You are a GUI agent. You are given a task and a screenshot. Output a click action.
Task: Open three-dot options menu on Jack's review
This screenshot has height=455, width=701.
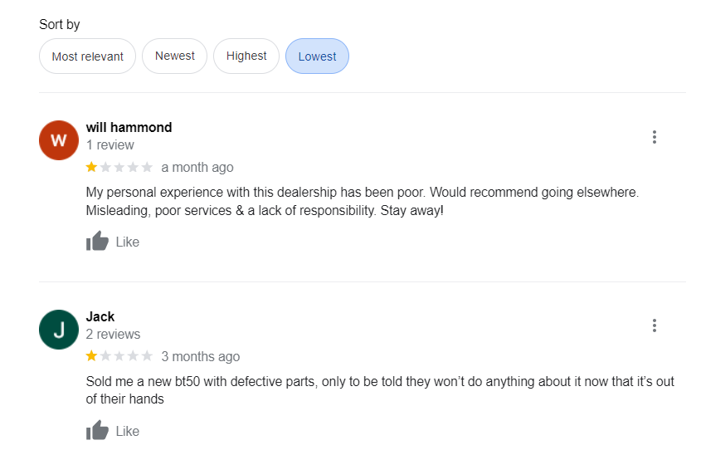(x=655, y=325)
